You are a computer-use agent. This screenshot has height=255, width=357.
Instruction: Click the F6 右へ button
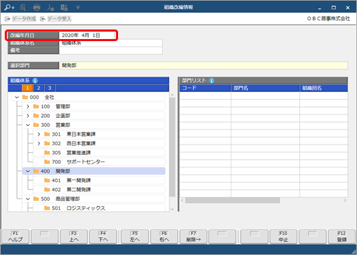click(164, 236)
